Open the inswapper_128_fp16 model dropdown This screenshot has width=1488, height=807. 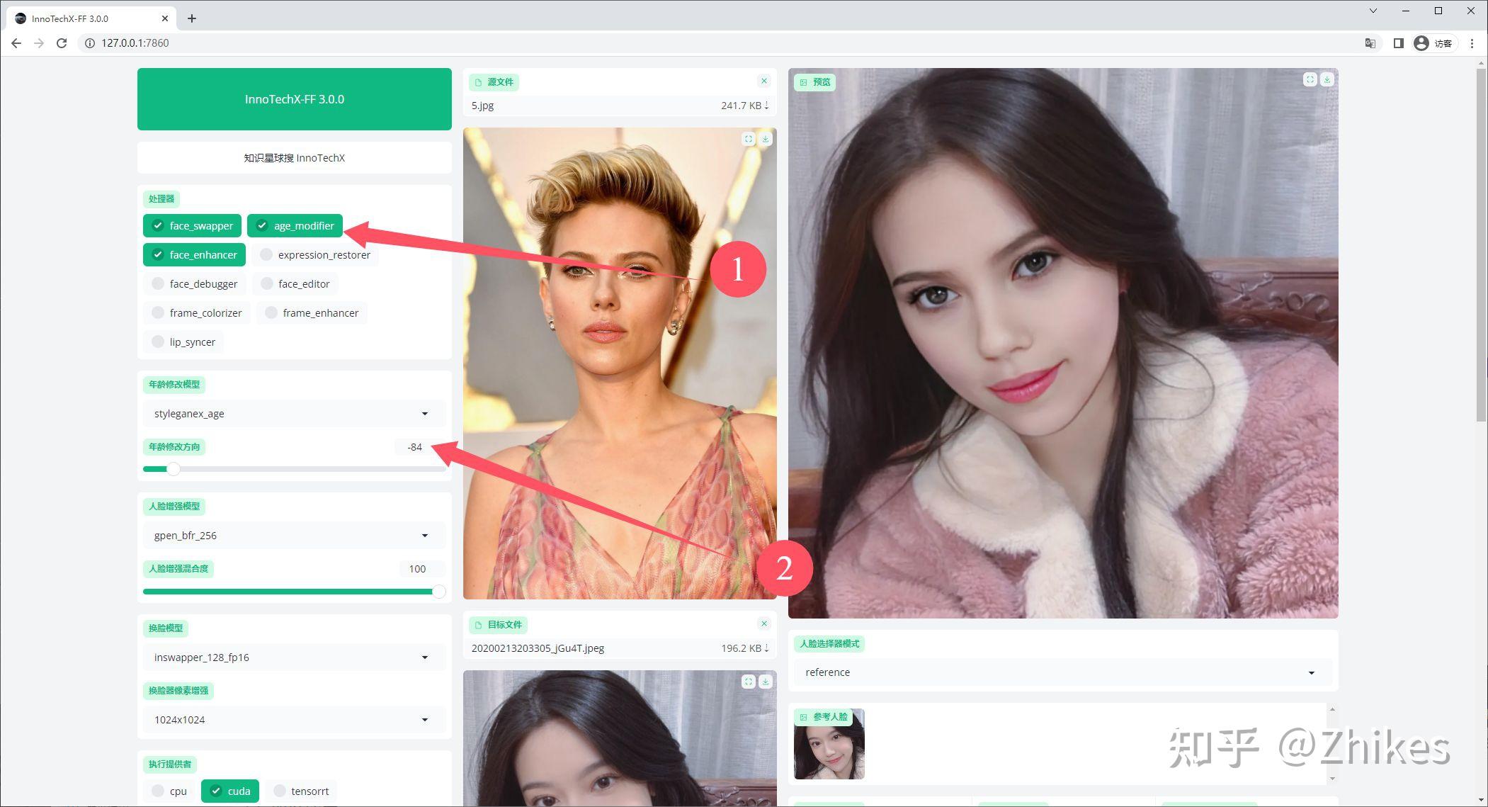(x=294, y=657)
